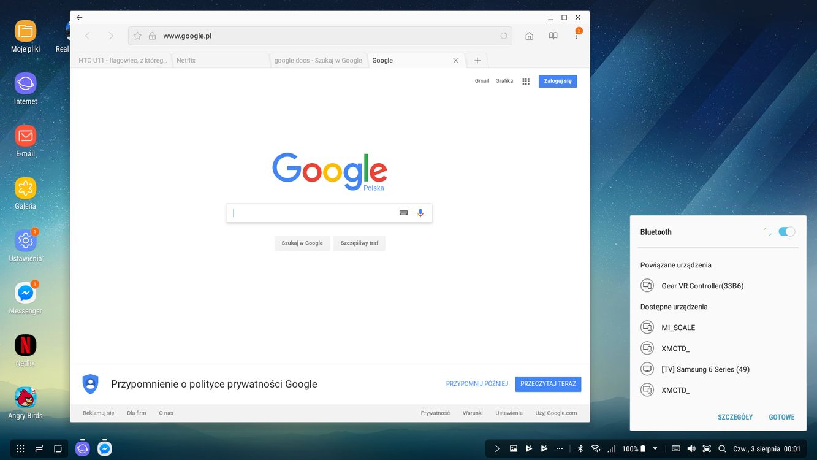Open E-mail desktop icon

tap(25, 136)
